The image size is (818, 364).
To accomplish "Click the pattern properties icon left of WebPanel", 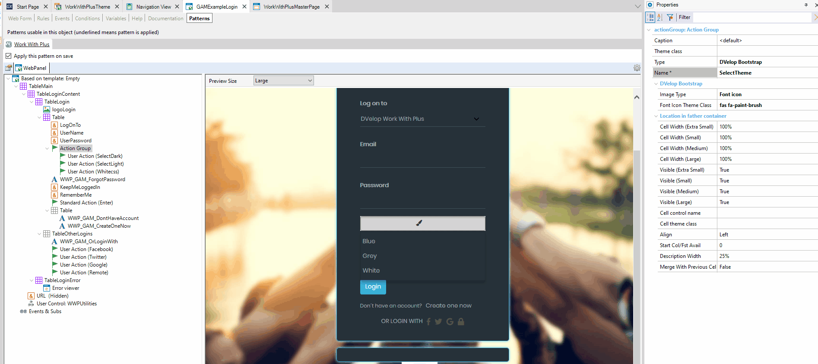I will click(x=8, y=68).
